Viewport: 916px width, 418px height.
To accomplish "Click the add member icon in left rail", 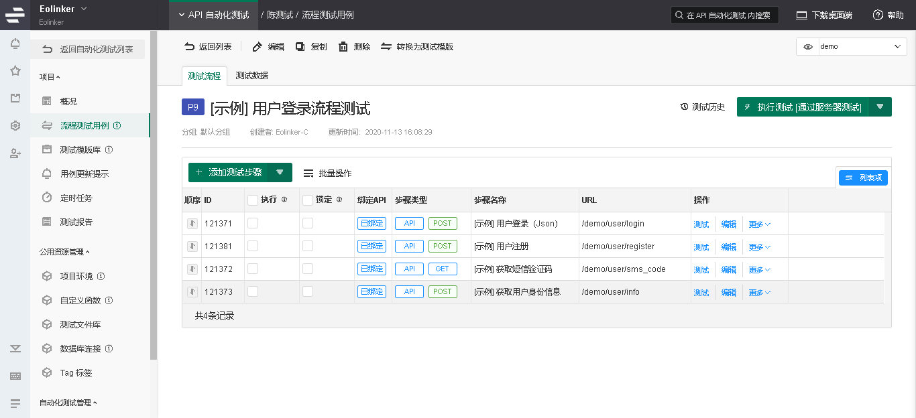I will pos(15,153).
